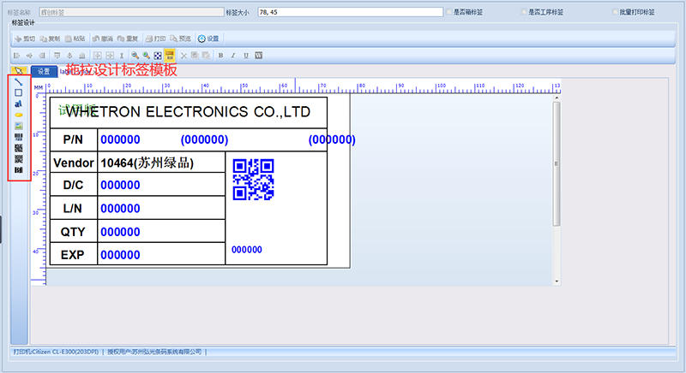The height and width of the screenshot is (373, 686).
Task: Click the align bottom icon
Action: pyautogui.click(x=81, y=56)
